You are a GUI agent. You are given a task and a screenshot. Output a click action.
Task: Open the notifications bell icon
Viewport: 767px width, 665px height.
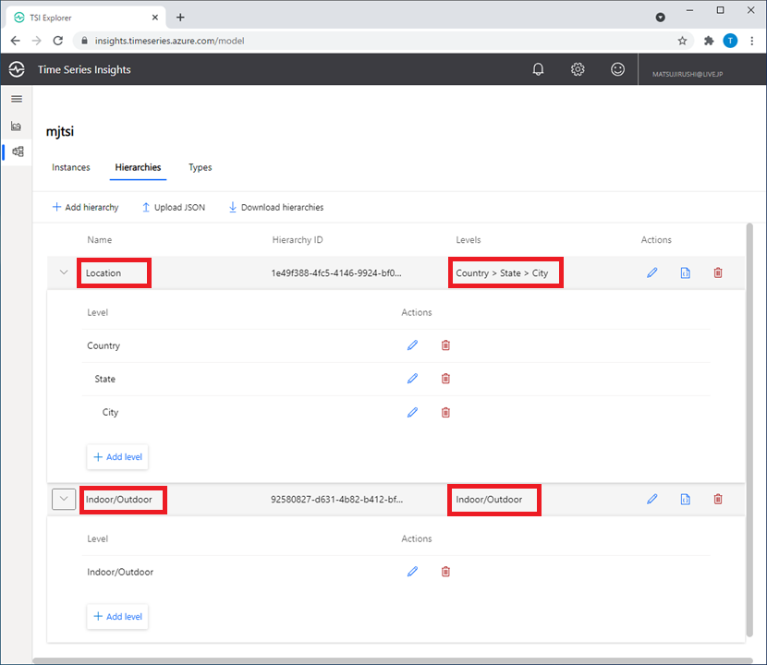tap(538, 69)
